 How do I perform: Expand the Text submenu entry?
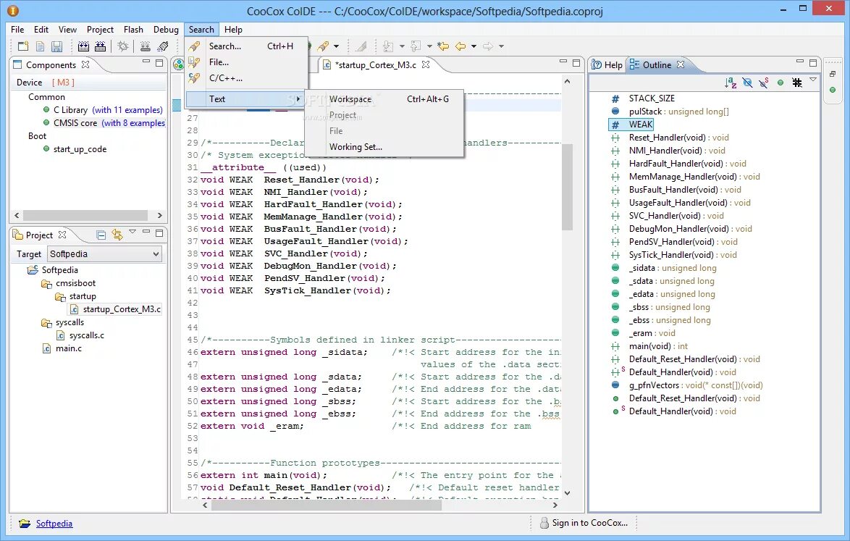pos(246,98)
